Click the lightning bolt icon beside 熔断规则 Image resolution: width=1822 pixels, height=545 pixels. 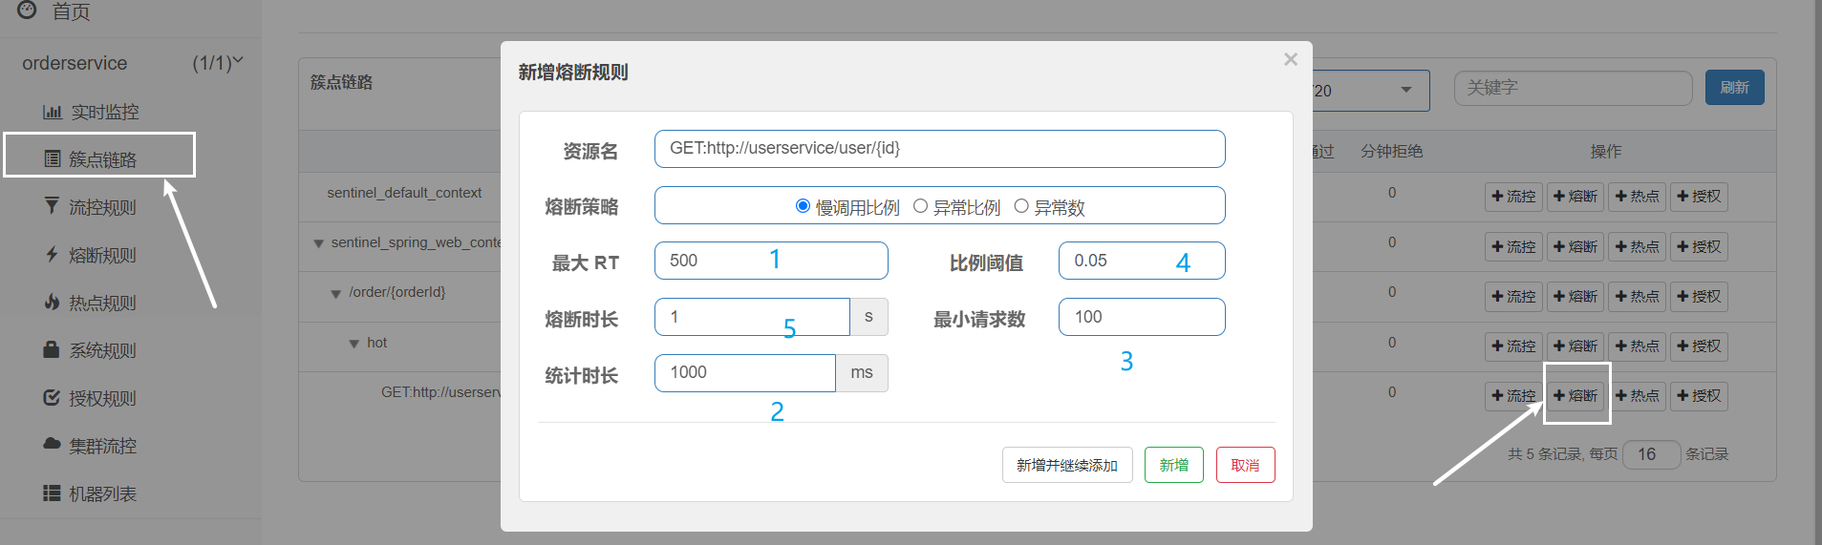tap(52, 254)
